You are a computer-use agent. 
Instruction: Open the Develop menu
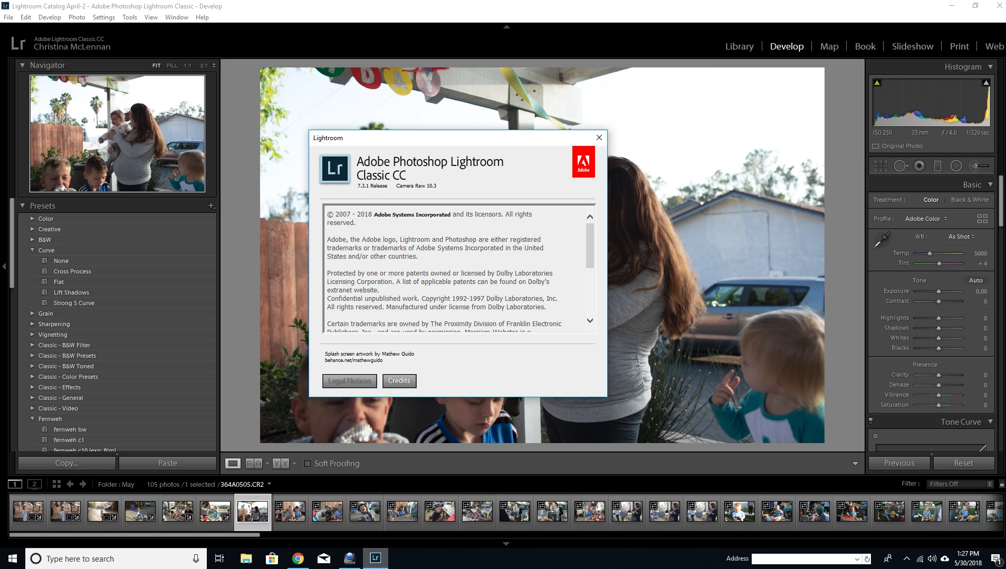(50, 17)
